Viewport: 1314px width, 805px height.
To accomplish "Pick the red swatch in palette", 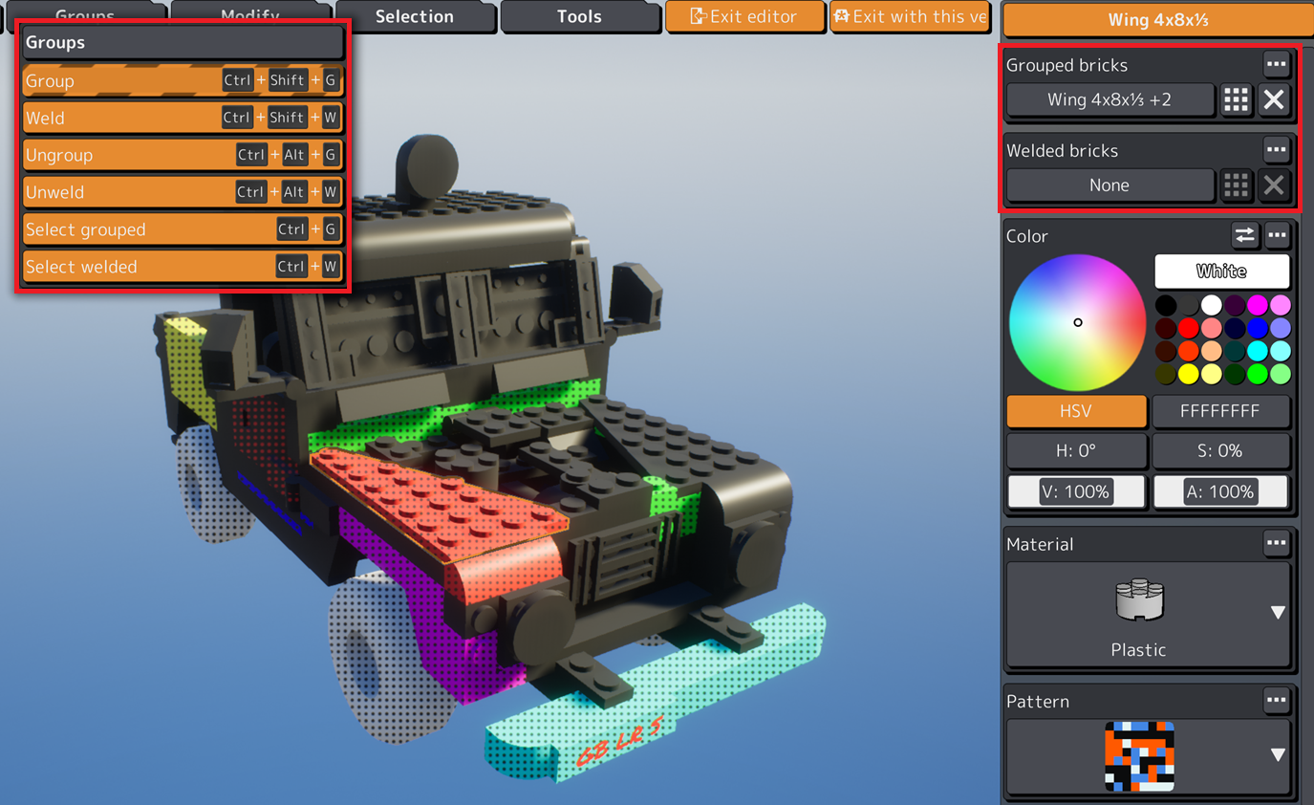I will pos(1188,328).
